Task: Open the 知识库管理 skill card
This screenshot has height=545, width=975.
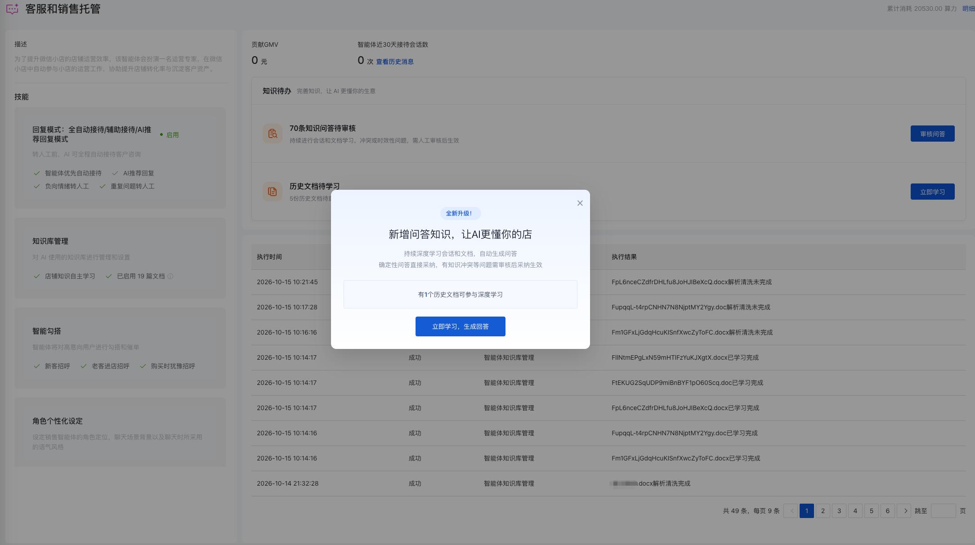Action: tap(120, 258)
